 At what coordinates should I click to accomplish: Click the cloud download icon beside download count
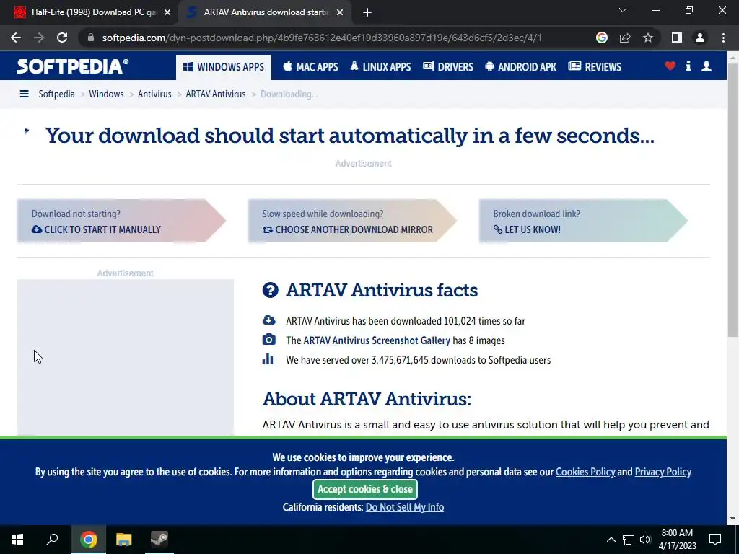268,320
